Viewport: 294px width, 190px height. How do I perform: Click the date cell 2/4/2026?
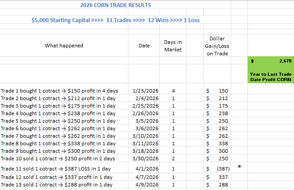[x=147, y=98]
